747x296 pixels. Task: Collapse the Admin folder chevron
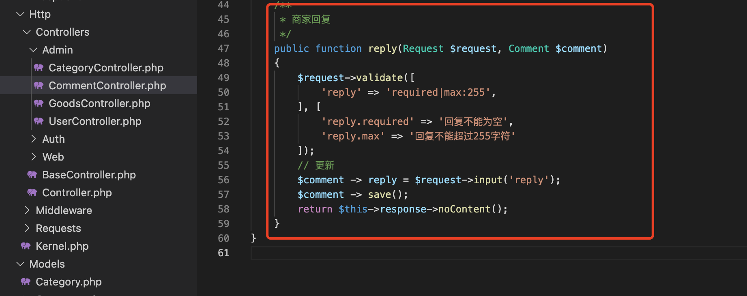(x=33, y=50)
